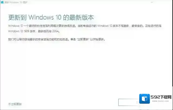173x110 pixels.
Task: Minimize the Windows 10 update window
Action: coord(152,2)
